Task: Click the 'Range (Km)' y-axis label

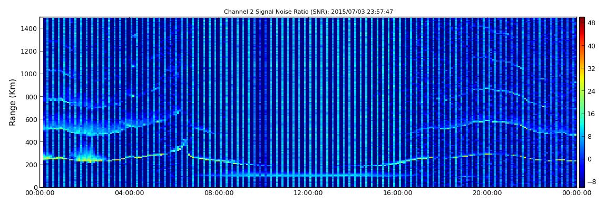Action: pos(13,102)
